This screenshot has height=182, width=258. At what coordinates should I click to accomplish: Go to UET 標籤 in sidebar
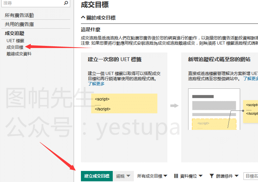coord(15,40)
